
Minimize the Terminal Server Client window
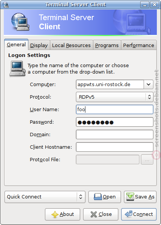pos(145,5)
